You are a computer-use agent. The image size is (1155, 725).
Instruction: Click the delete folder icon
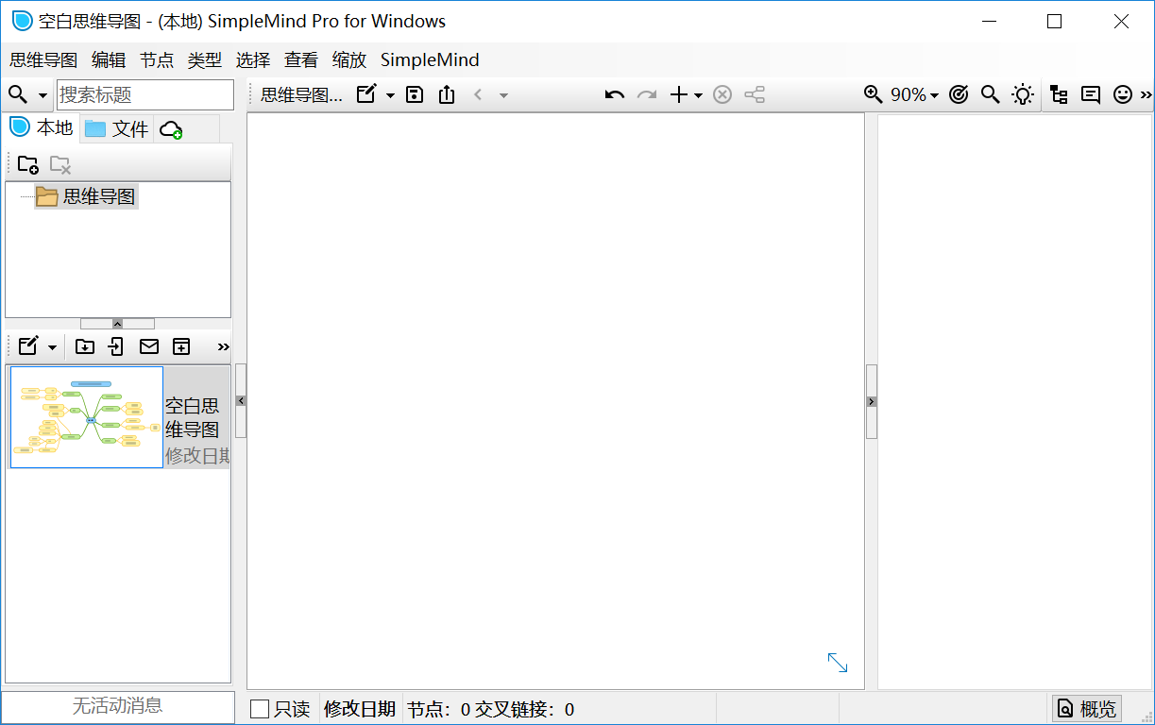pos(60,164)
